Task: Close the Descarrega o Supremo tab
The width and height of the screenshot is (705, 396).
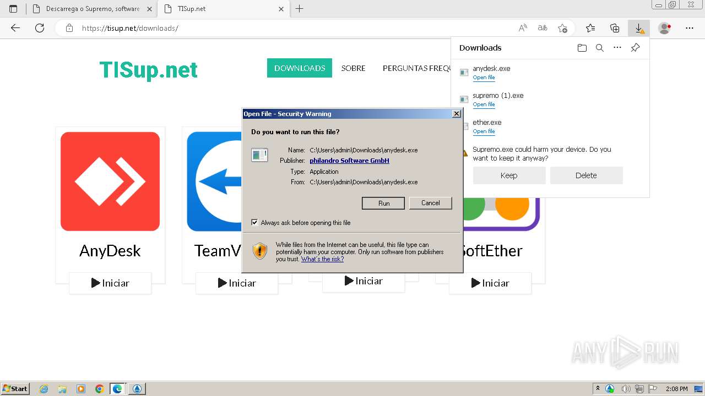Action: [149, 9]
